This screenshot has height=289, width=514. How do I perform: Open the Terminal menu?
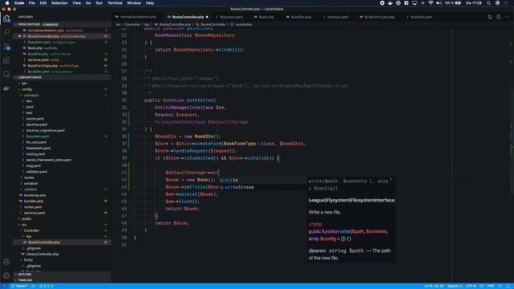coord(115,3)
